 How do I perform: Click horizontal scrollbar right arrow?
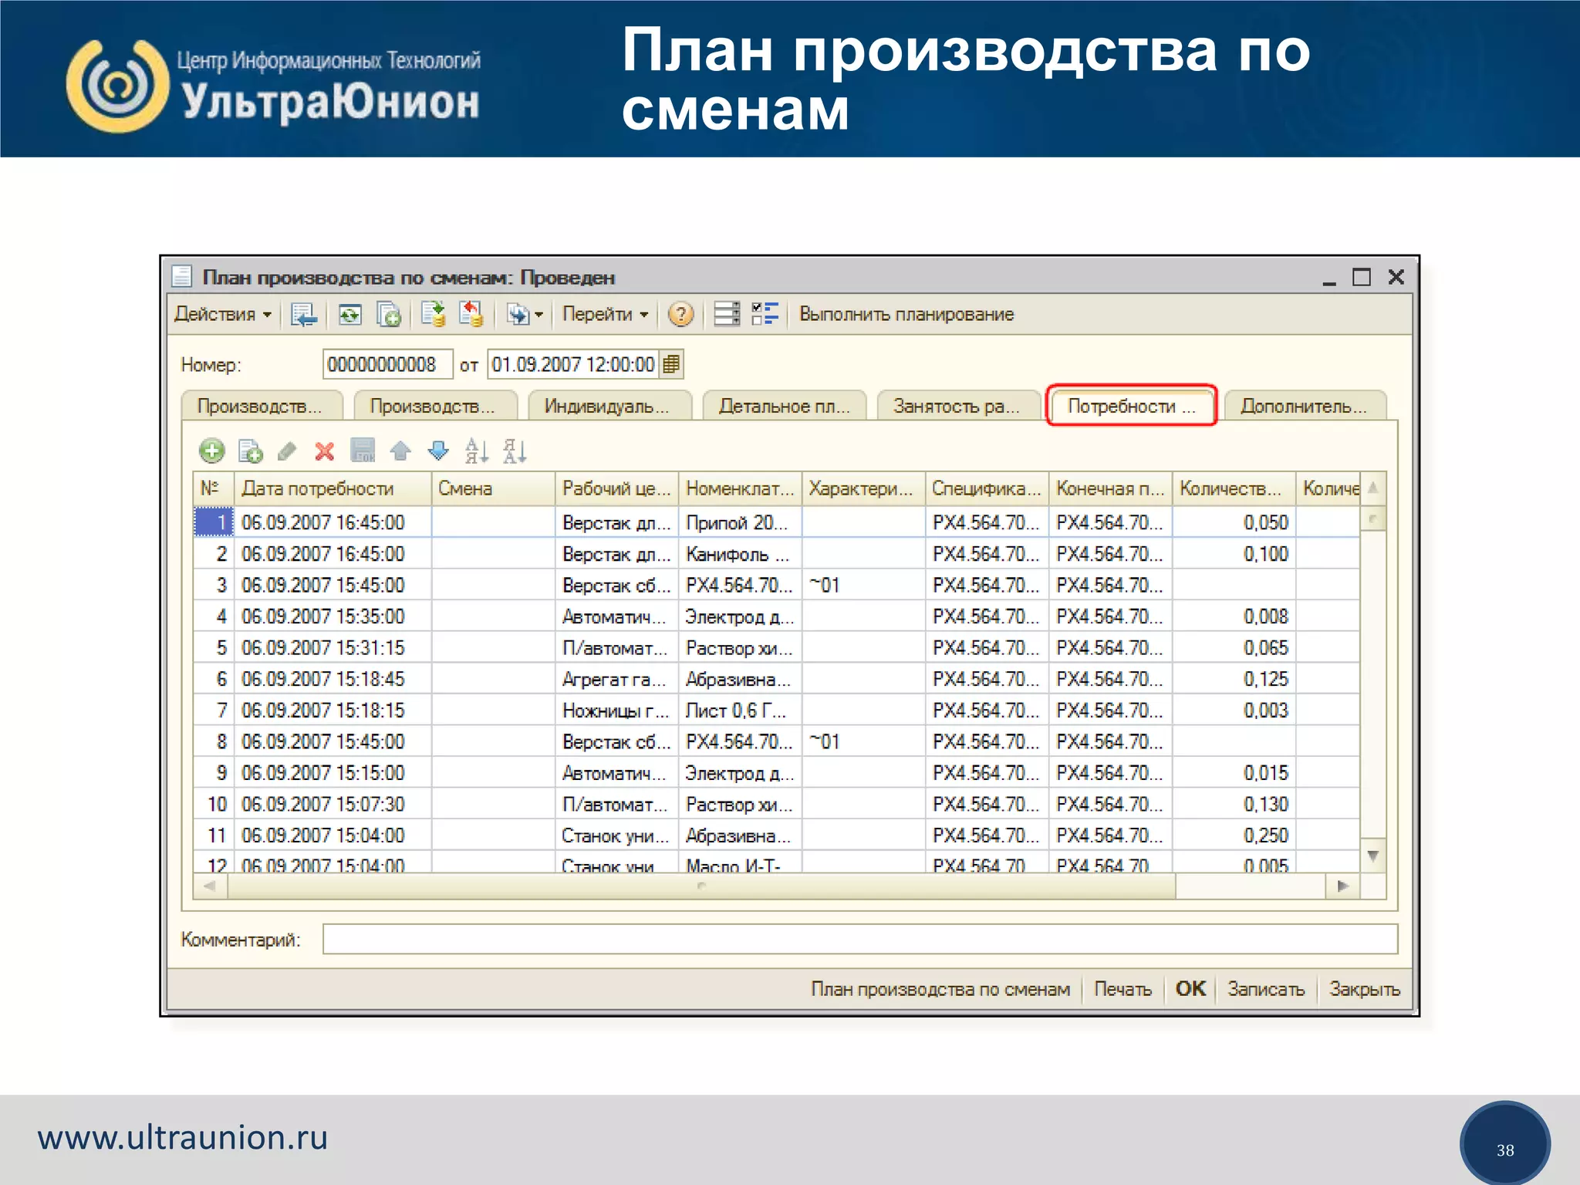[1342, 886]
